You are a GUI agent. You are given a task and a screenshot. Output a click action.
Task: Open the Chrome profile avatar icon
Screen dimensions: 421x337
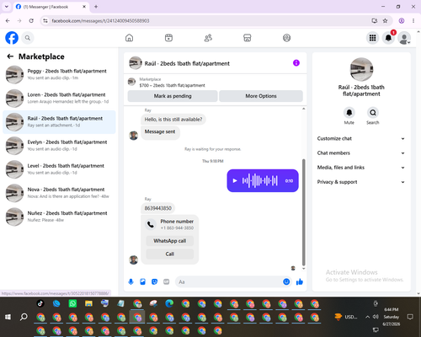pos(402,20)
